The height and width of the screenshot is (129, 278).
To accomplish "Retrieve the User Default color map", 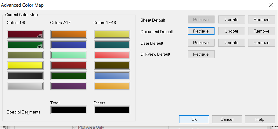I will coord(201,43).
